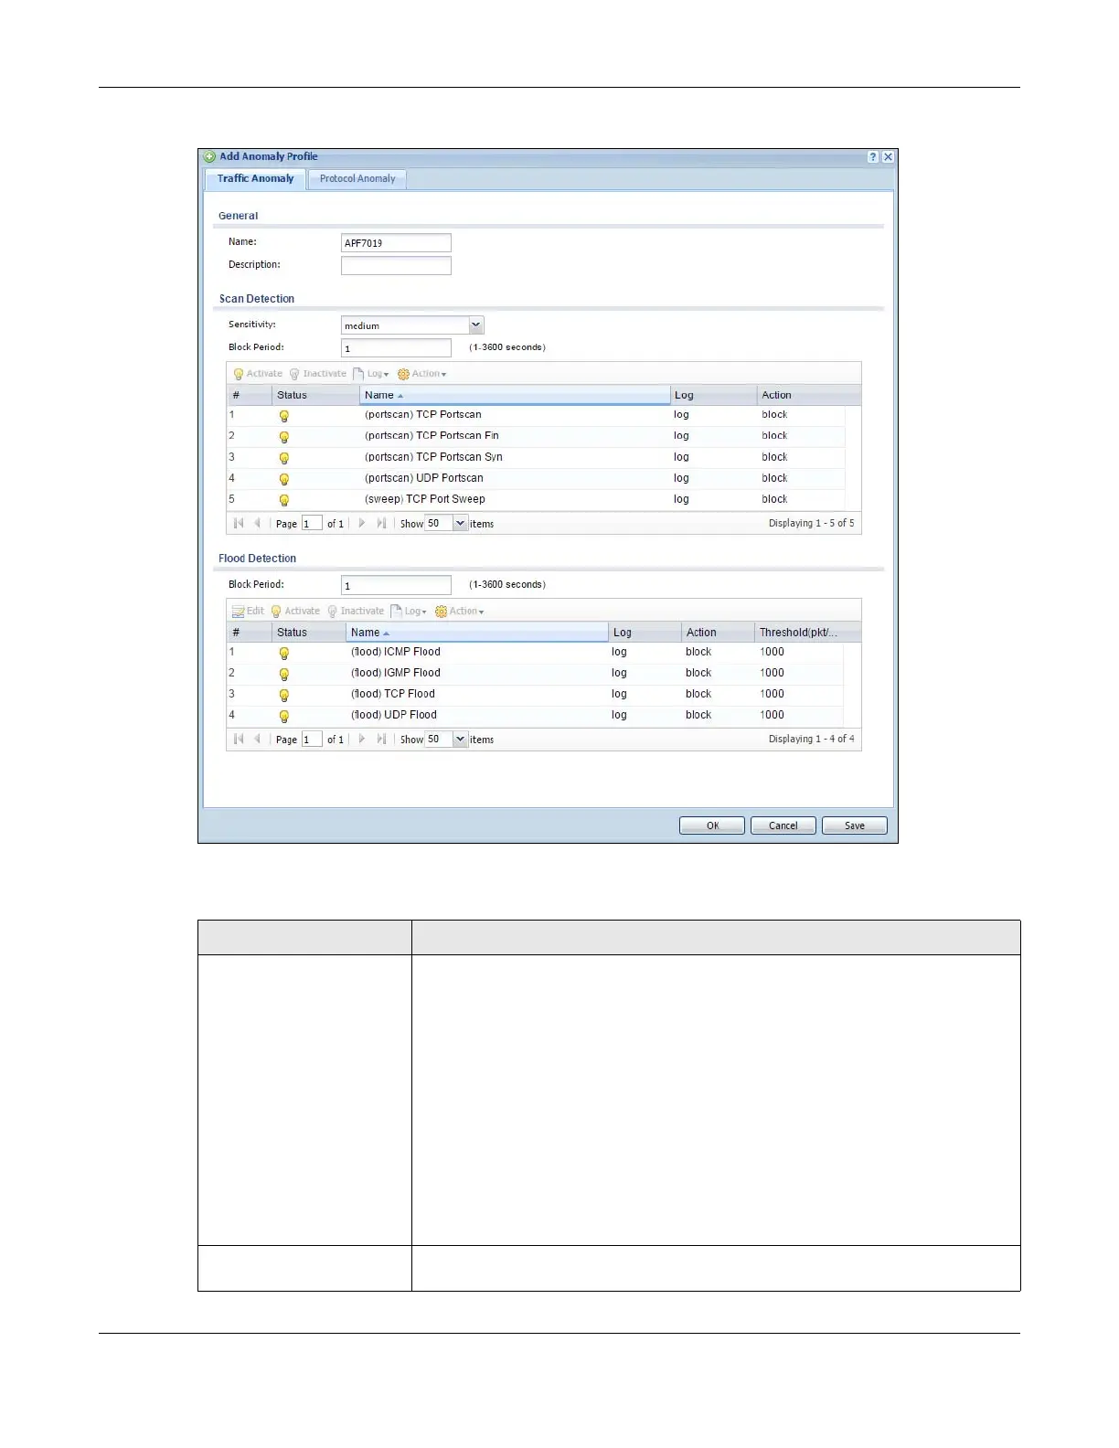
Task: Open Action menu in Scan Detection toolbar
Action: (x=421, y=374)
